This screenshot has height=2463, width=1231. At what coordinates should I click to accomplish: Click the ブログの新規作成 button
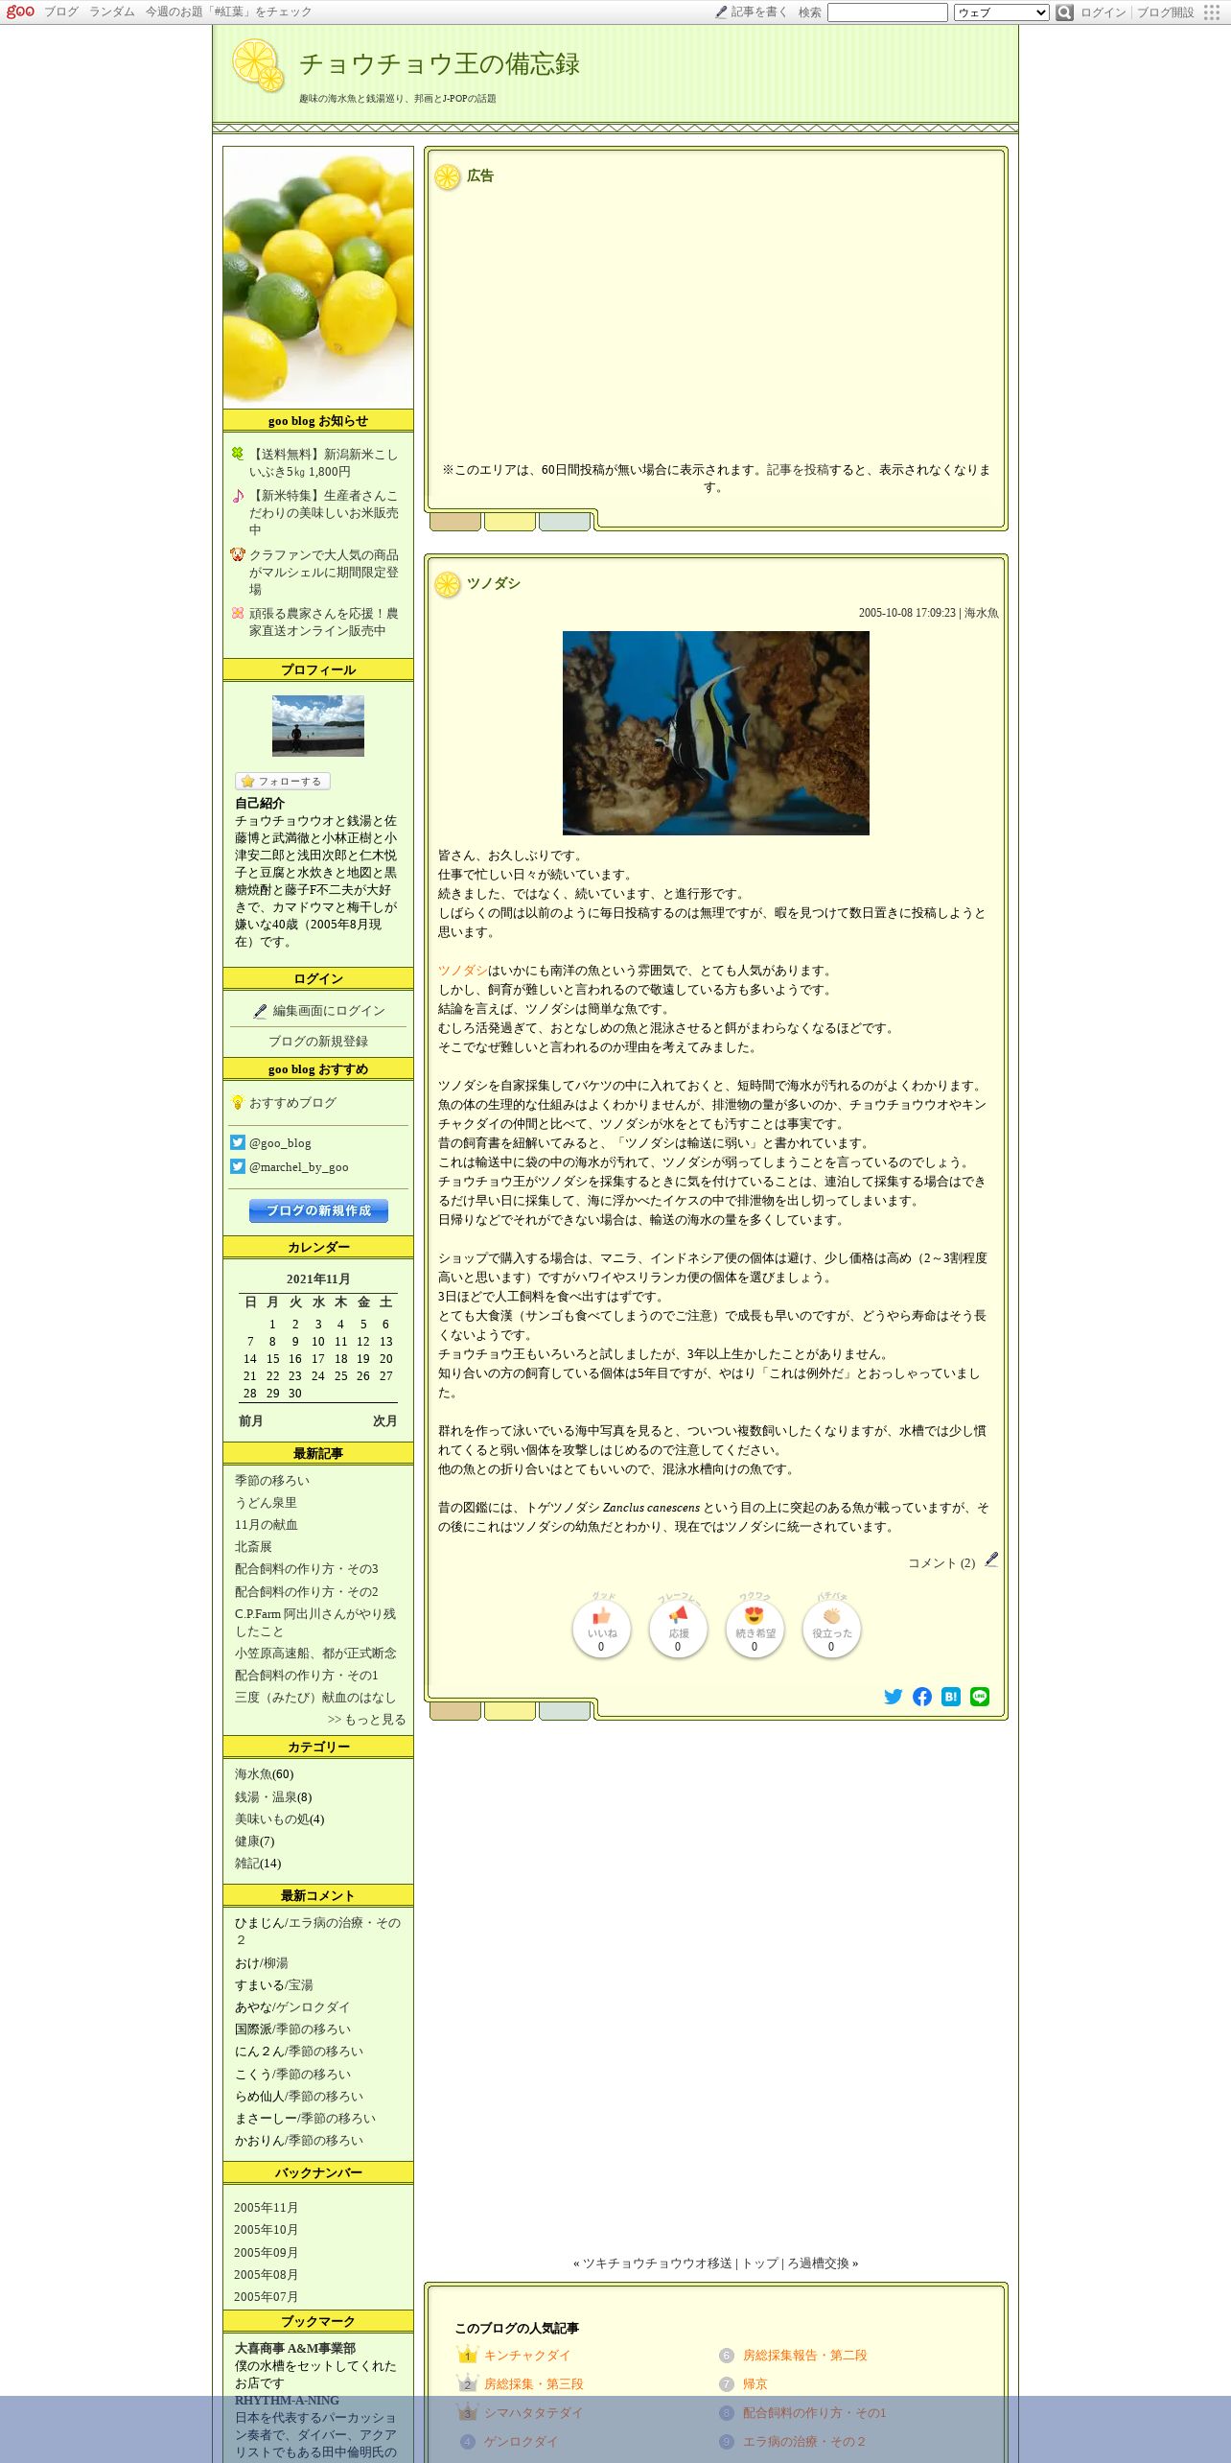tap(318, 1210)
